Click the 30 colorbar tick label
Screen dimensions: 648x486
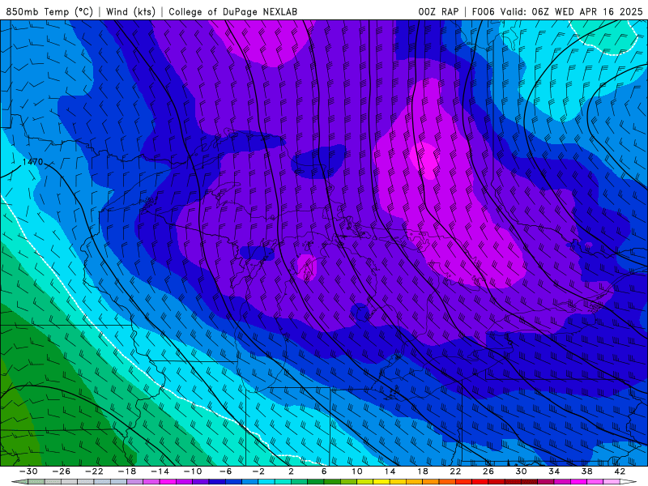pos(521,471)
